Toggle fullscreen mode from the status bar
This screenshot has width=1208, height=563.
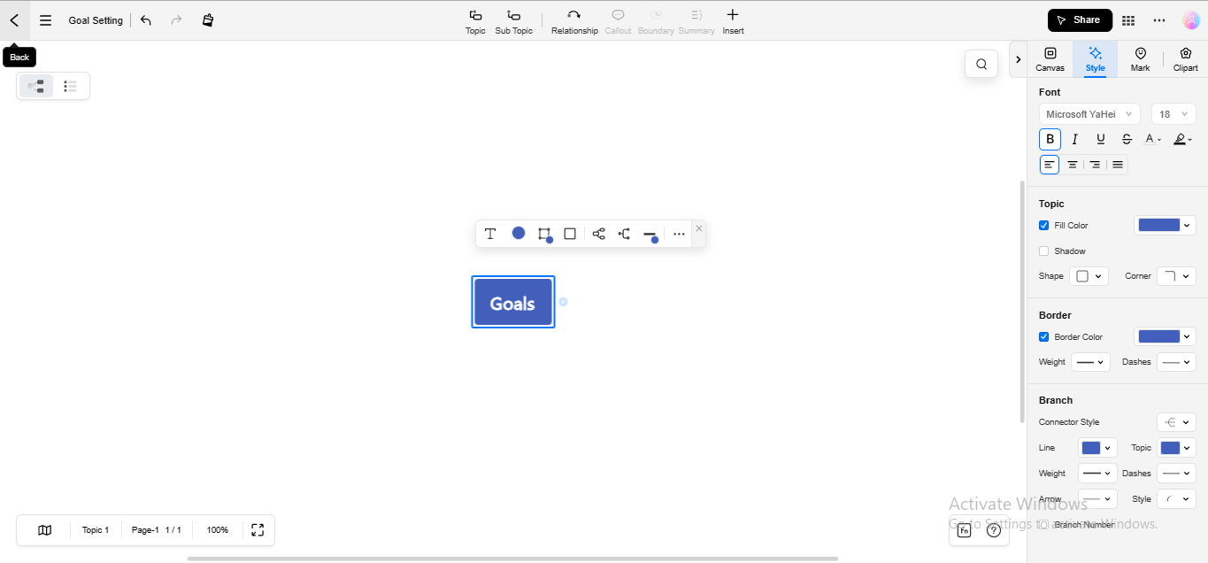pyautogui.click(x=258, y=529)
